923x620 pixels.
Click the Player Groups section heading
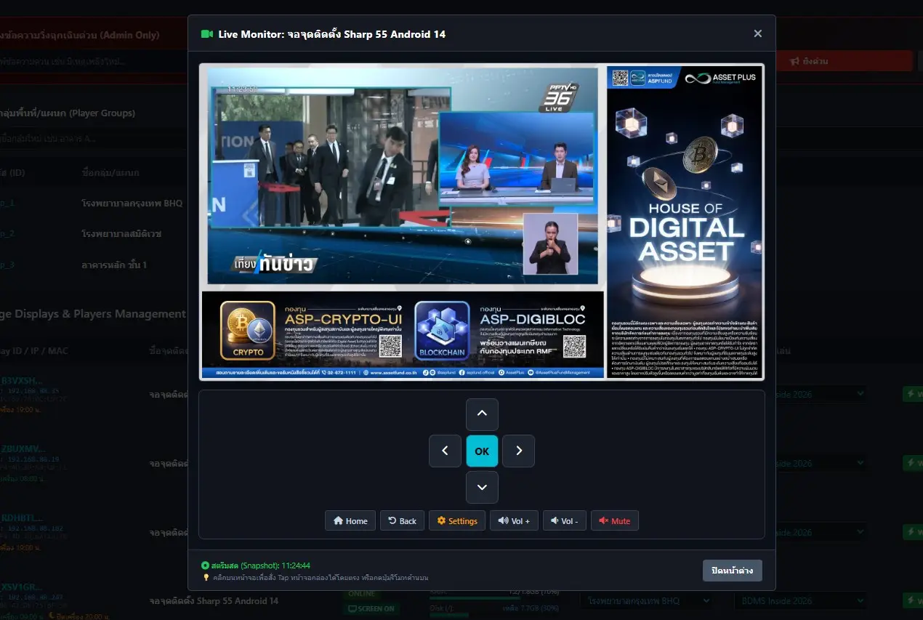68,113
